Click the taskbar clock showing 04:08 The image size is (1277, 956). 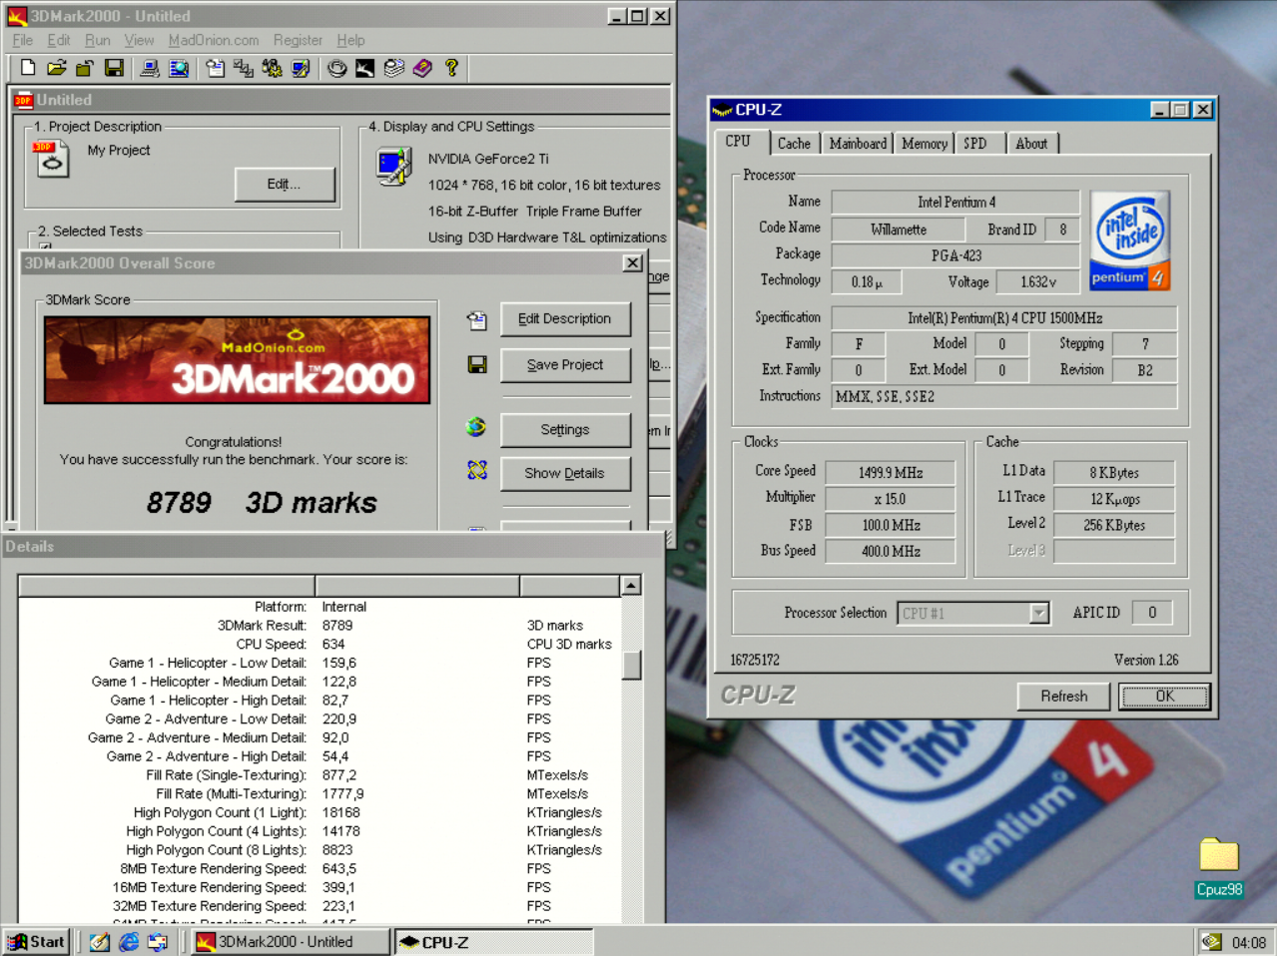click(x=1248, y=943)
